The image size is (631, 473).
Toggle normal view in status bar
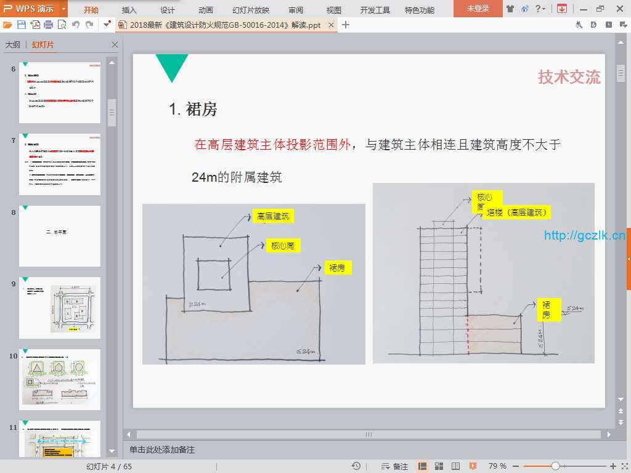tap(423, 466)
